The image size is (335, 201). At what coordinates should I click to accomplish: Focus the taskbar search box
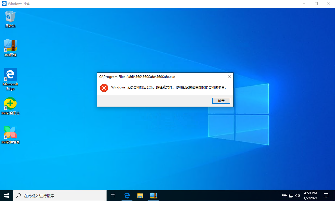(60, 196)
